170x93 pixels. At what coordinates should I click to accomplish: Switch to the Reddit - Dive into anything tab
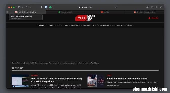tap(144, 12)
